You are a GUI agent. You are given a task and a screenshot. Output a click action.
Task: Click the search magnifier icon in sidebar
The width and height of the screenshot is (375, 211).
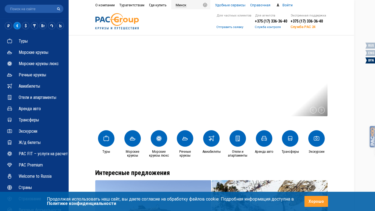(x=58, y=9)
